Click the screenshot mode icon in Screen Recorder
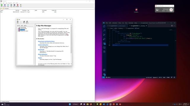The height and width of the screenshot is (106, 190). click(157, 10)
